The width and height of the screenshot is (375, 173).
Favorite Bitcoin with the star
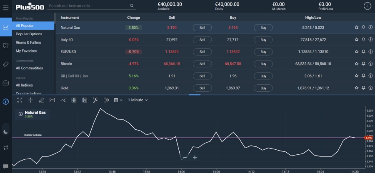pyautogui.click(x=356, y=64)
